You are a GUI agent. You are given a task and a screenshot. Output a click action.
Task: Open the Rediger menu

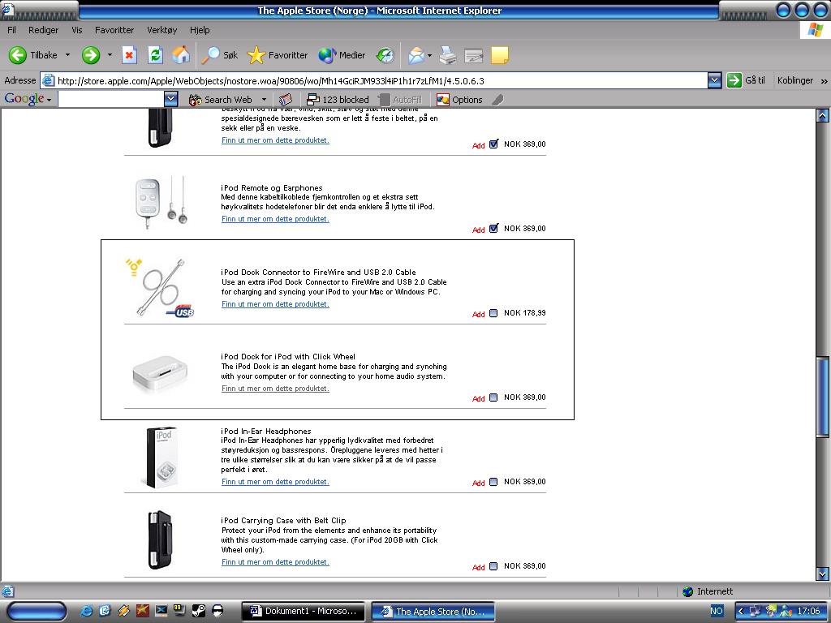[44, 30]
